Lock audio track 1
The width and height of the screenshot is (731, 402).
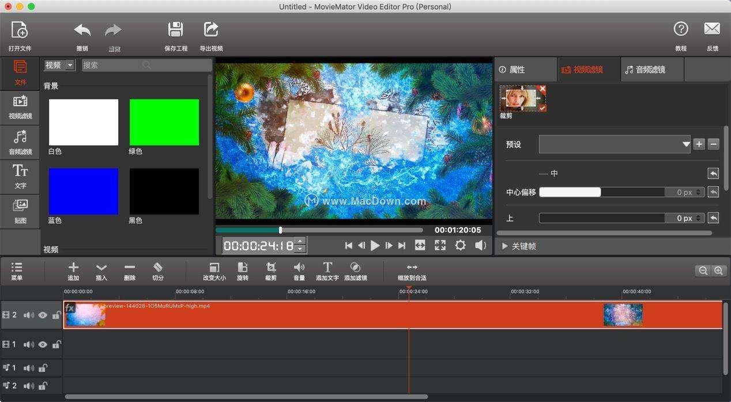click(x=43, y=368)
